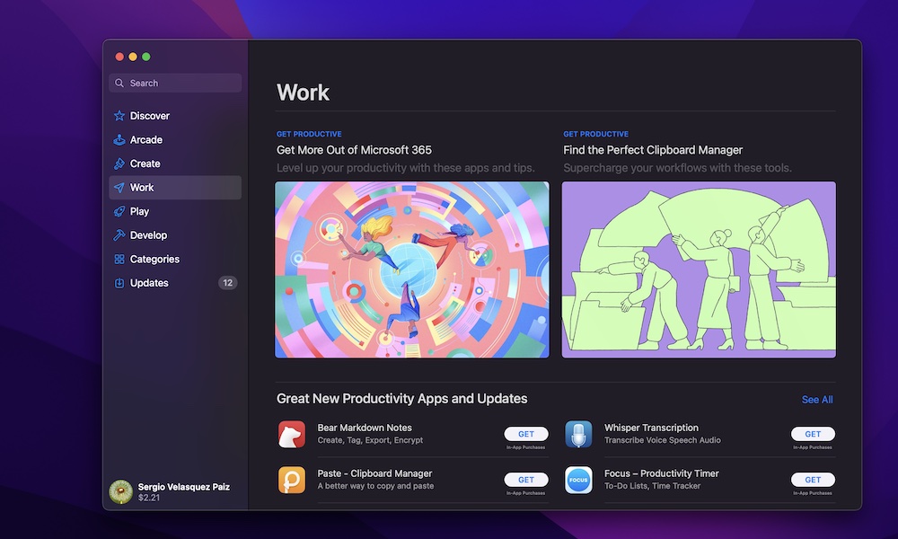Viewport: 898px width, 539px height.
Task: Click 'To-Do Lists, Time Tracker' subtitle
Action: pyautogui.click(x=652, y=486)
